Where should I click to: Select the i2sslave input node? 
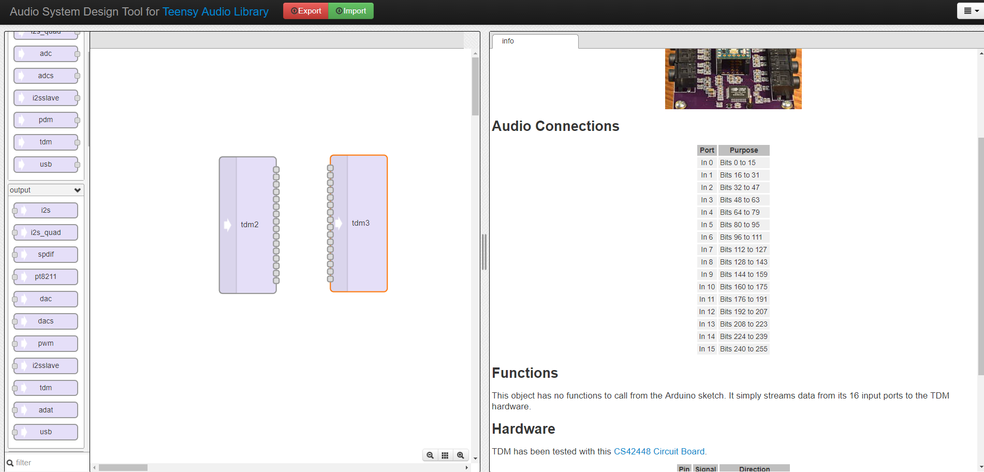click(46, 98)
